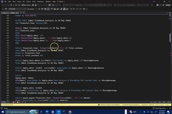Click the Type here to search box
This screenshot has height=114, width=172.
point(22,112)
